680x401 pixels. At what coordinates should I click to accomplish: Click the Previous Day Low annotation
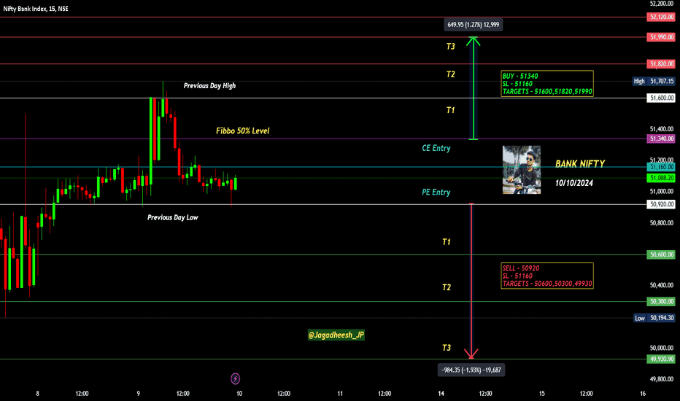[173, 217]
